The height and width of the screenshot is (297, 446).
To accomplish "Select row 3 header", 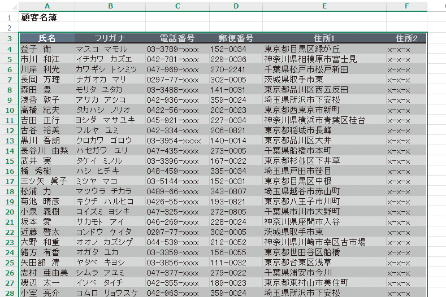I will [10, 38].
